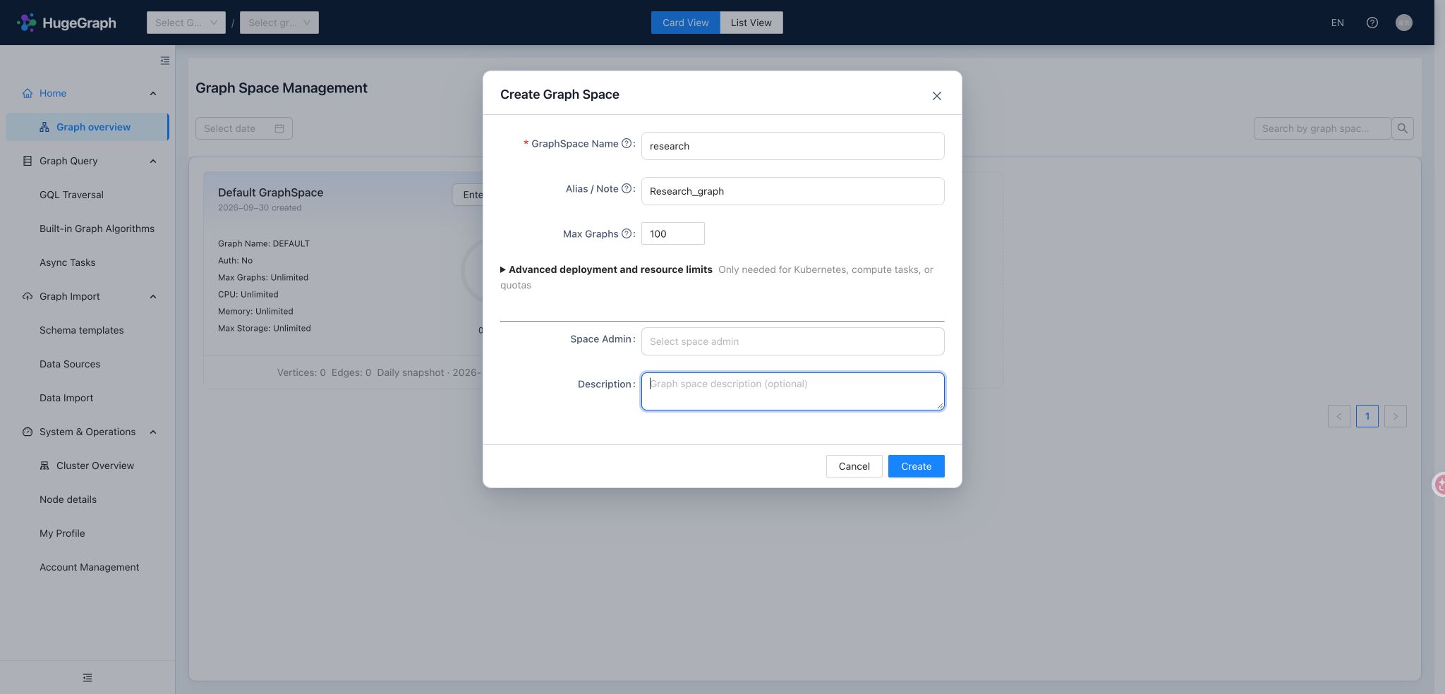Image resolution: width=1445 pixels, height=694 pixels.
Task: Collapse the Home menu chevron
Action: [153, 93]
